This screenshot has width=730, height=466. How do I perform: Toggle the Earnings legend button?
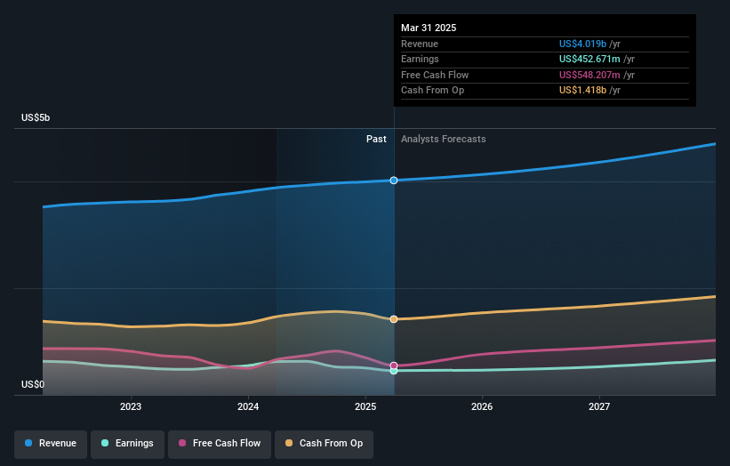click(127, 444)
